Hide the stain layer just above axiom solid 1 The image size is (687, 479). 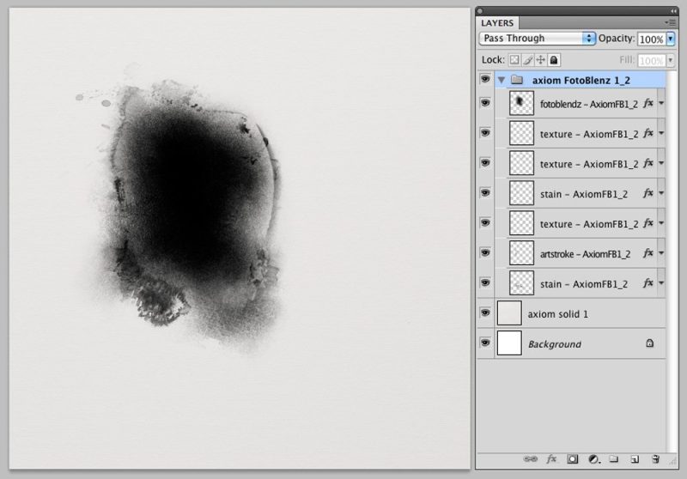point(485,282)
